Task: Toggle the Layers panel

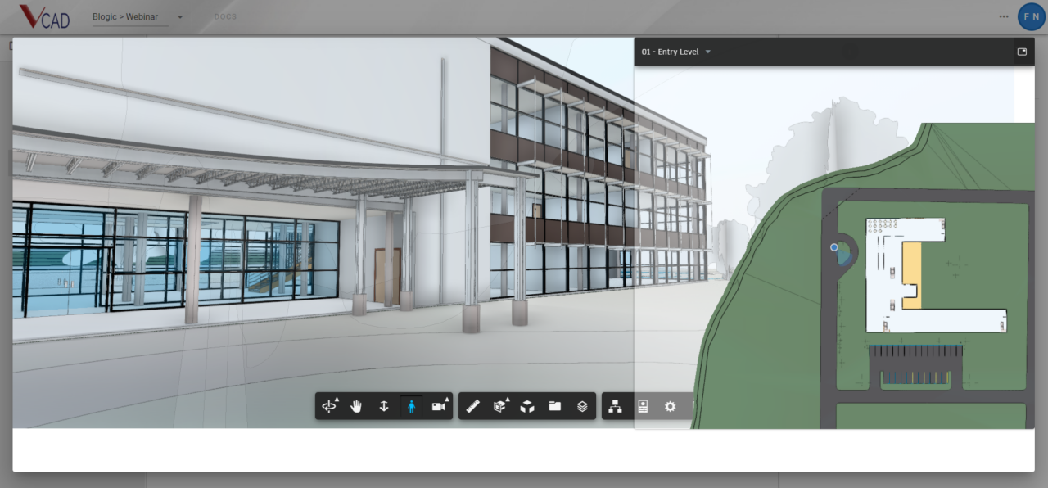Action: [581, 405]
